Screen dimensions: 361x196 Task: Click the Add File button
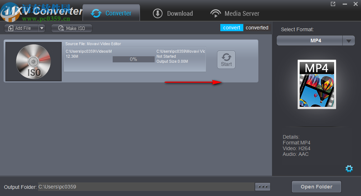click(x=21, y=28)
